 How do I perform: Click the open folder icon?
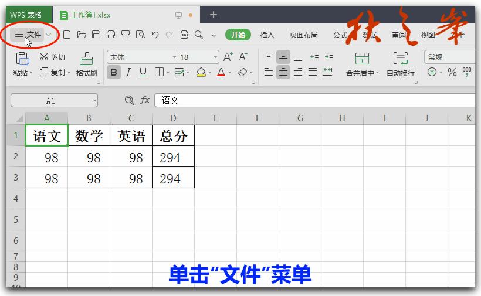[x=82, y=35]
